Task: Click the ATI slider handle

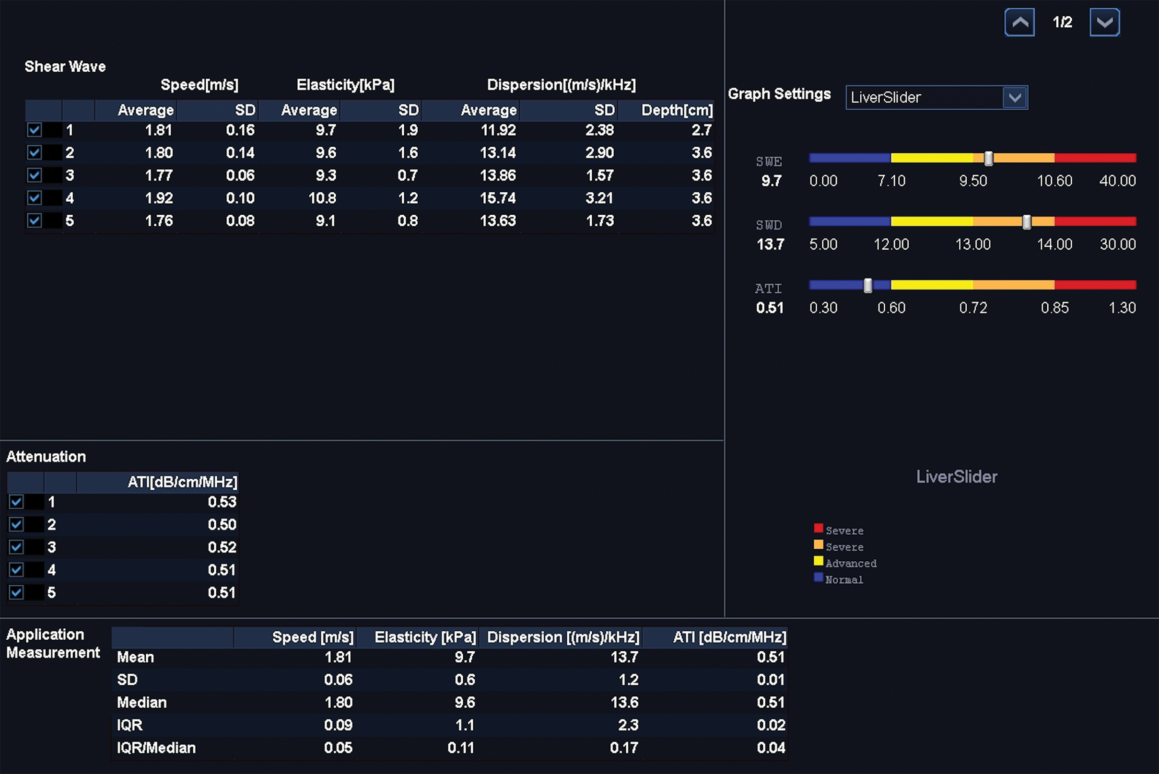Action: coord(867,285)
